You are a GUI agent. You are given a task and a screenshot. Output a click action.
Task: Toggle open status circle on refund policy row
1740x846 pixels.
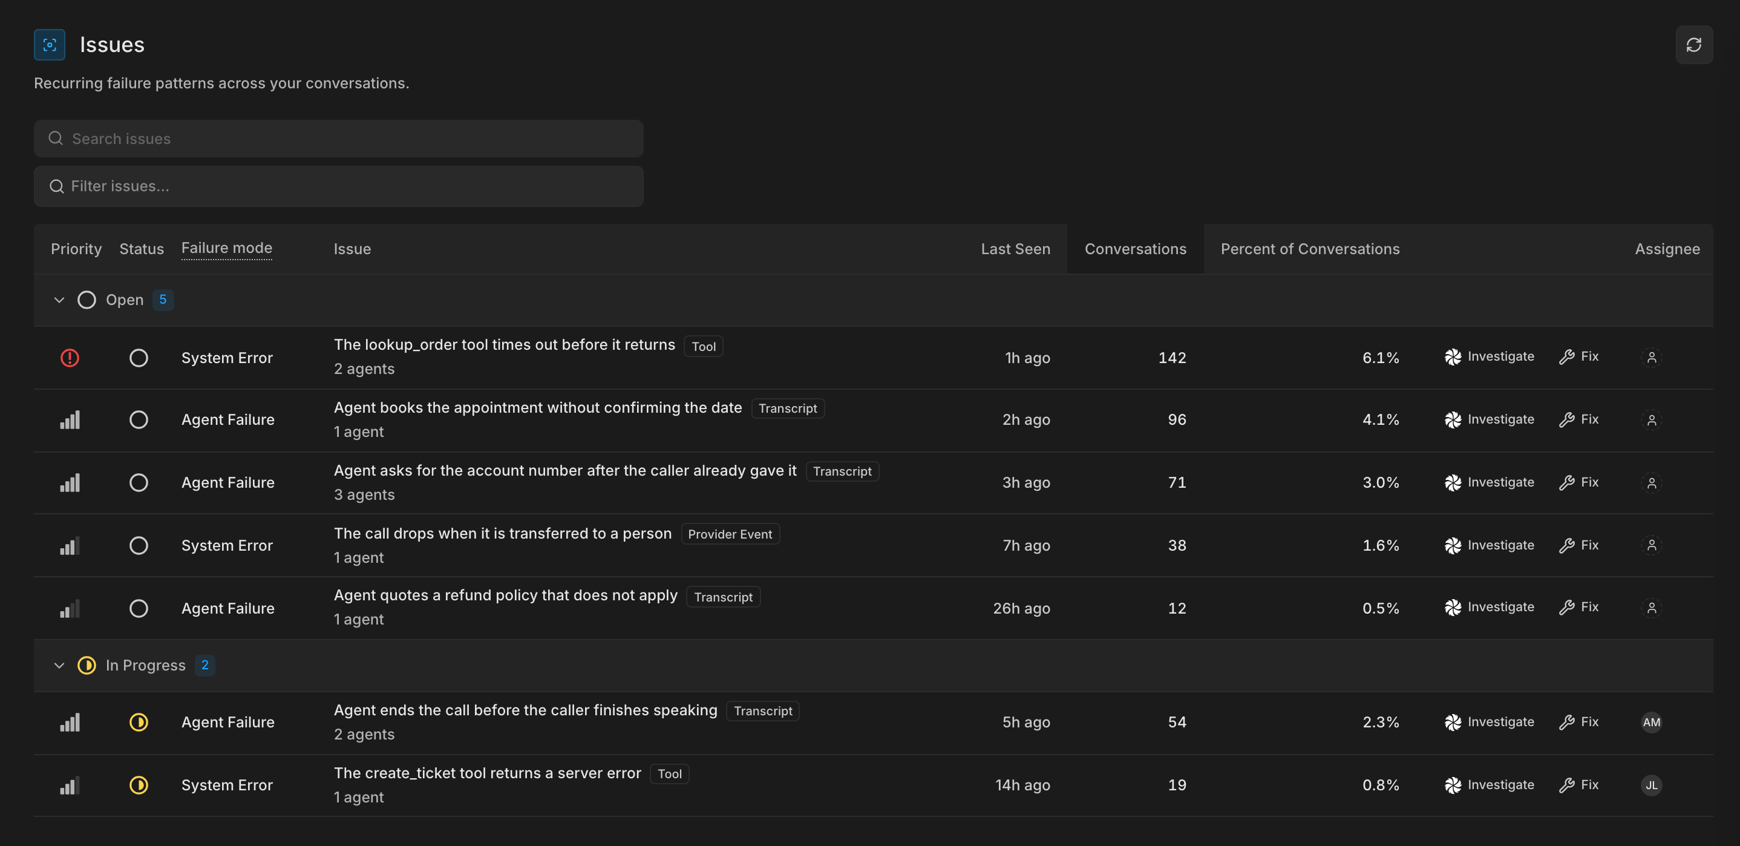139,608
